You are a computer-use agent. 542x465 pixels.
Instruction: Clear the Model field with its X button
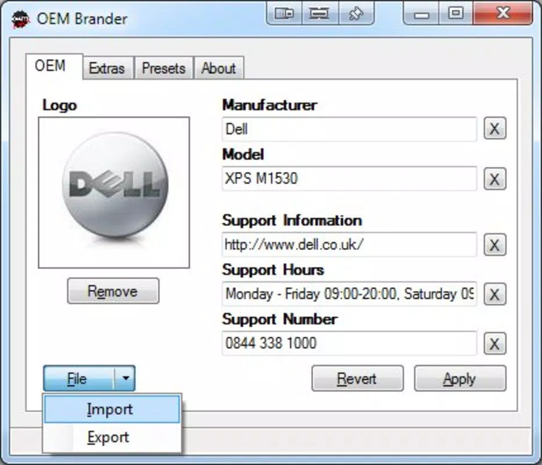pyautogui.click(x=494, y=178)
